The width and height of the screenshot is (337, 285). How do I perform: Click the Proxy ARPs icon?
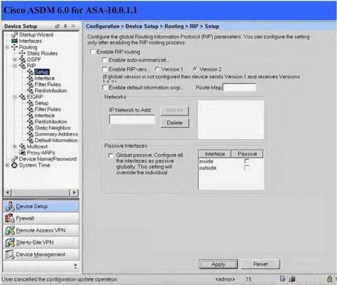(x=22, y=153)
